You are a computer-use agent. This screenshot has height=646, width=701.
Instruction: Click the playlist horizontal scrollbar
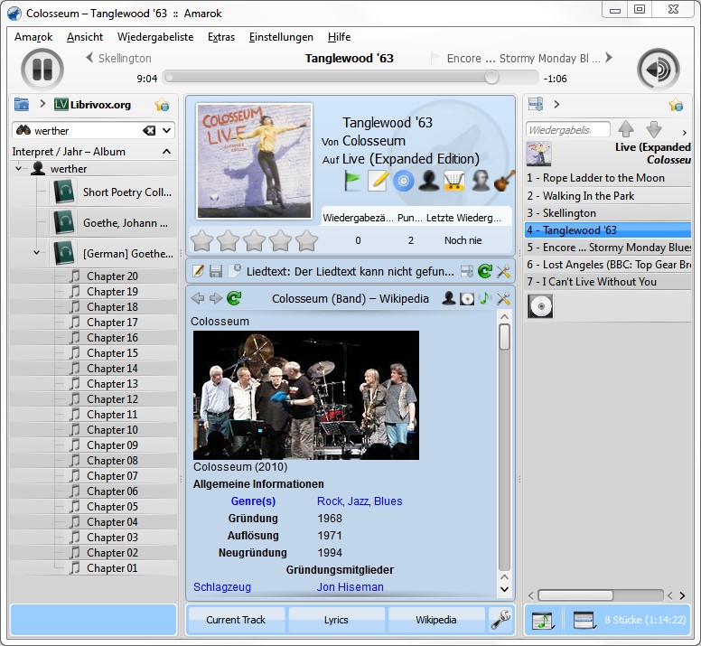[x=601, y=595]
